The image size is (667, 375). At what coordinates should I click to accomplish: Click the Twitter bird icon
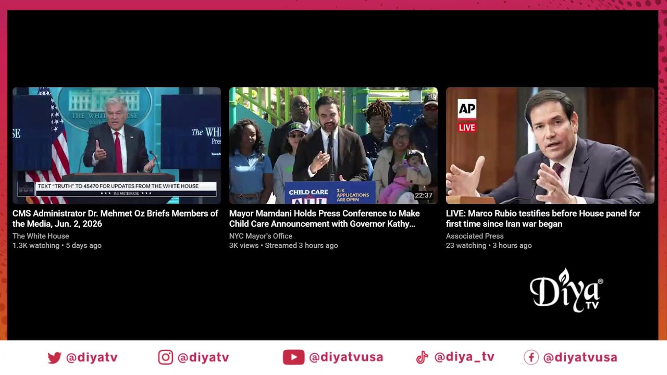tap(54, 357)
